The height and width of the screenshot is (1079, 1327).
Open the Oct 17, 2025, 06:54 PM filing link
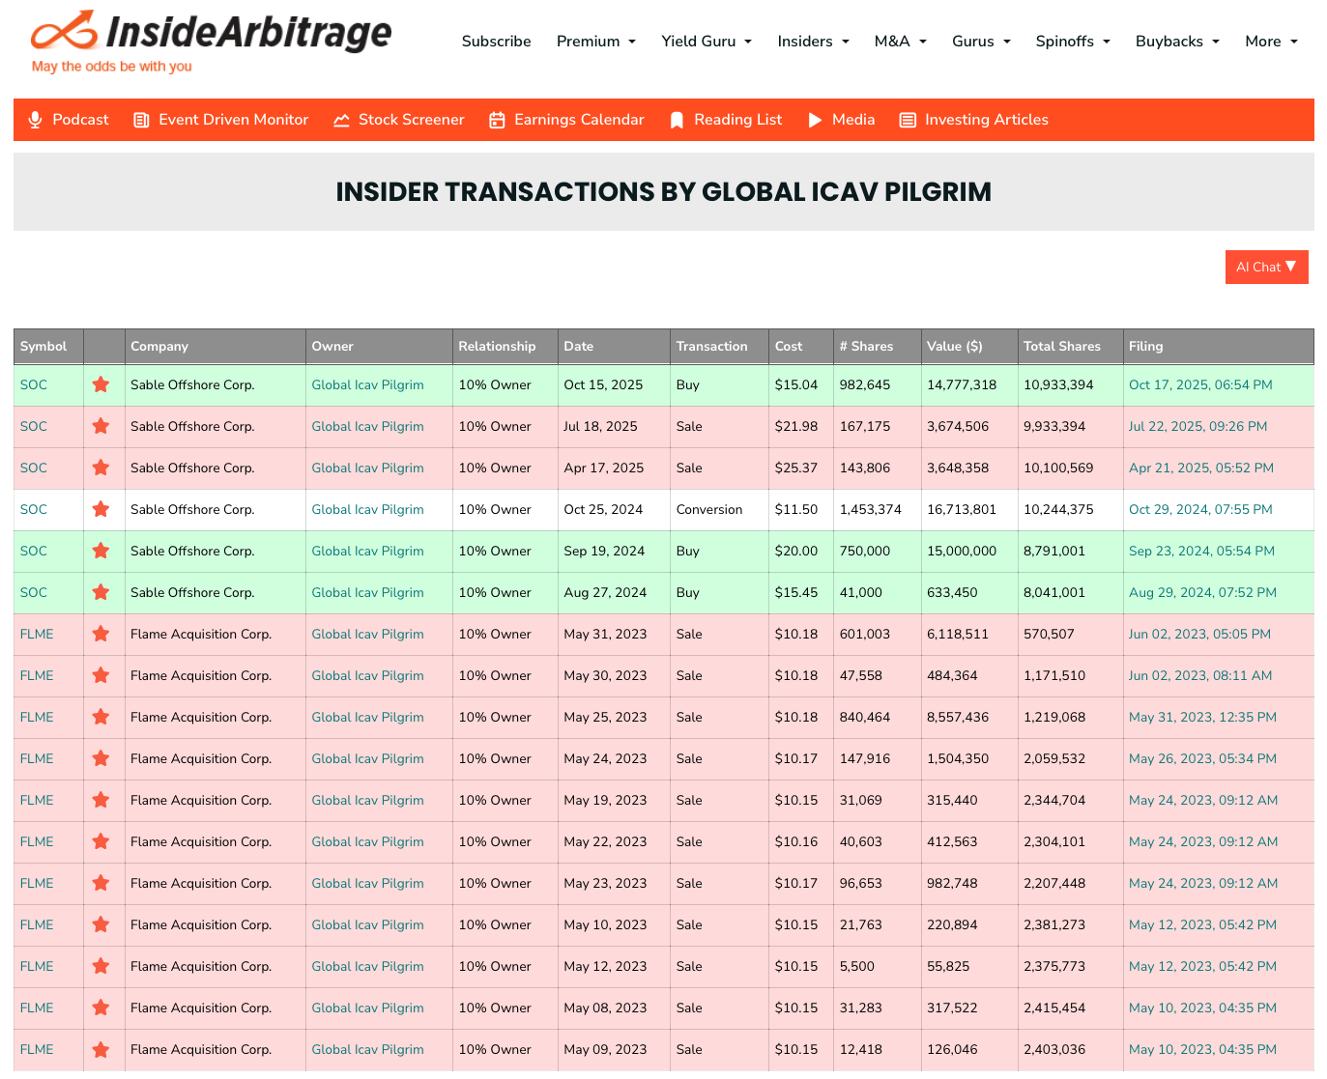click(x=1199, y=384)
